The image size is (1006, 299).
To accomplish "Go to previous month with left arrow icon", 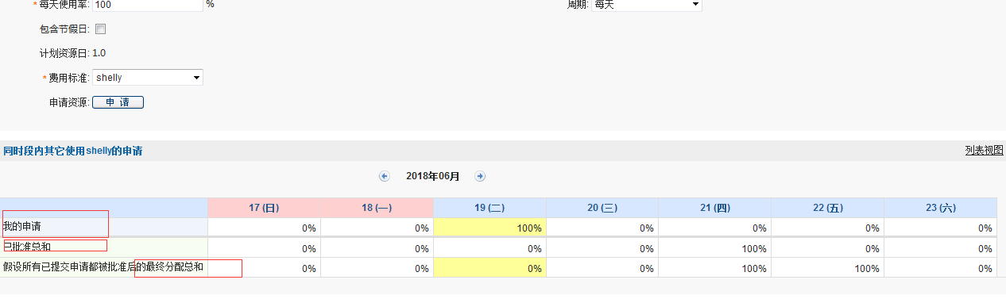I will click(385, 176).
